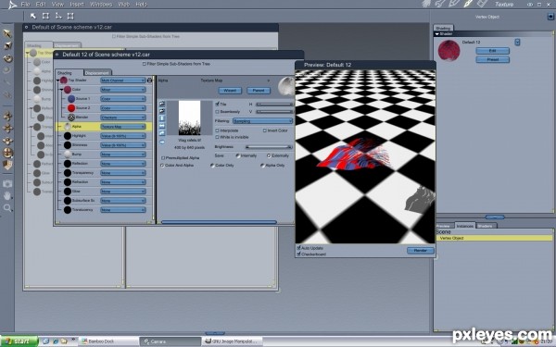Collapse the Top Shader tree node
556x347 pixels.
click(57, 81)
